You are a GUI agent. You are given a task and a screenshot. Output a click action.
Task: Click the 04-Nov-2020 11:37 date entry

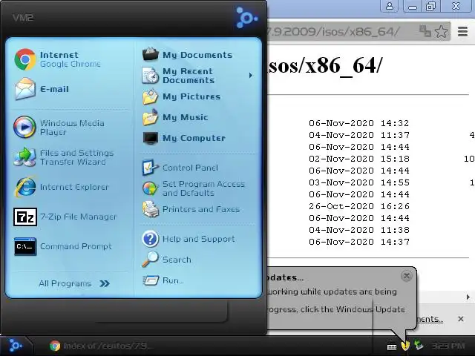click(359, 135)
